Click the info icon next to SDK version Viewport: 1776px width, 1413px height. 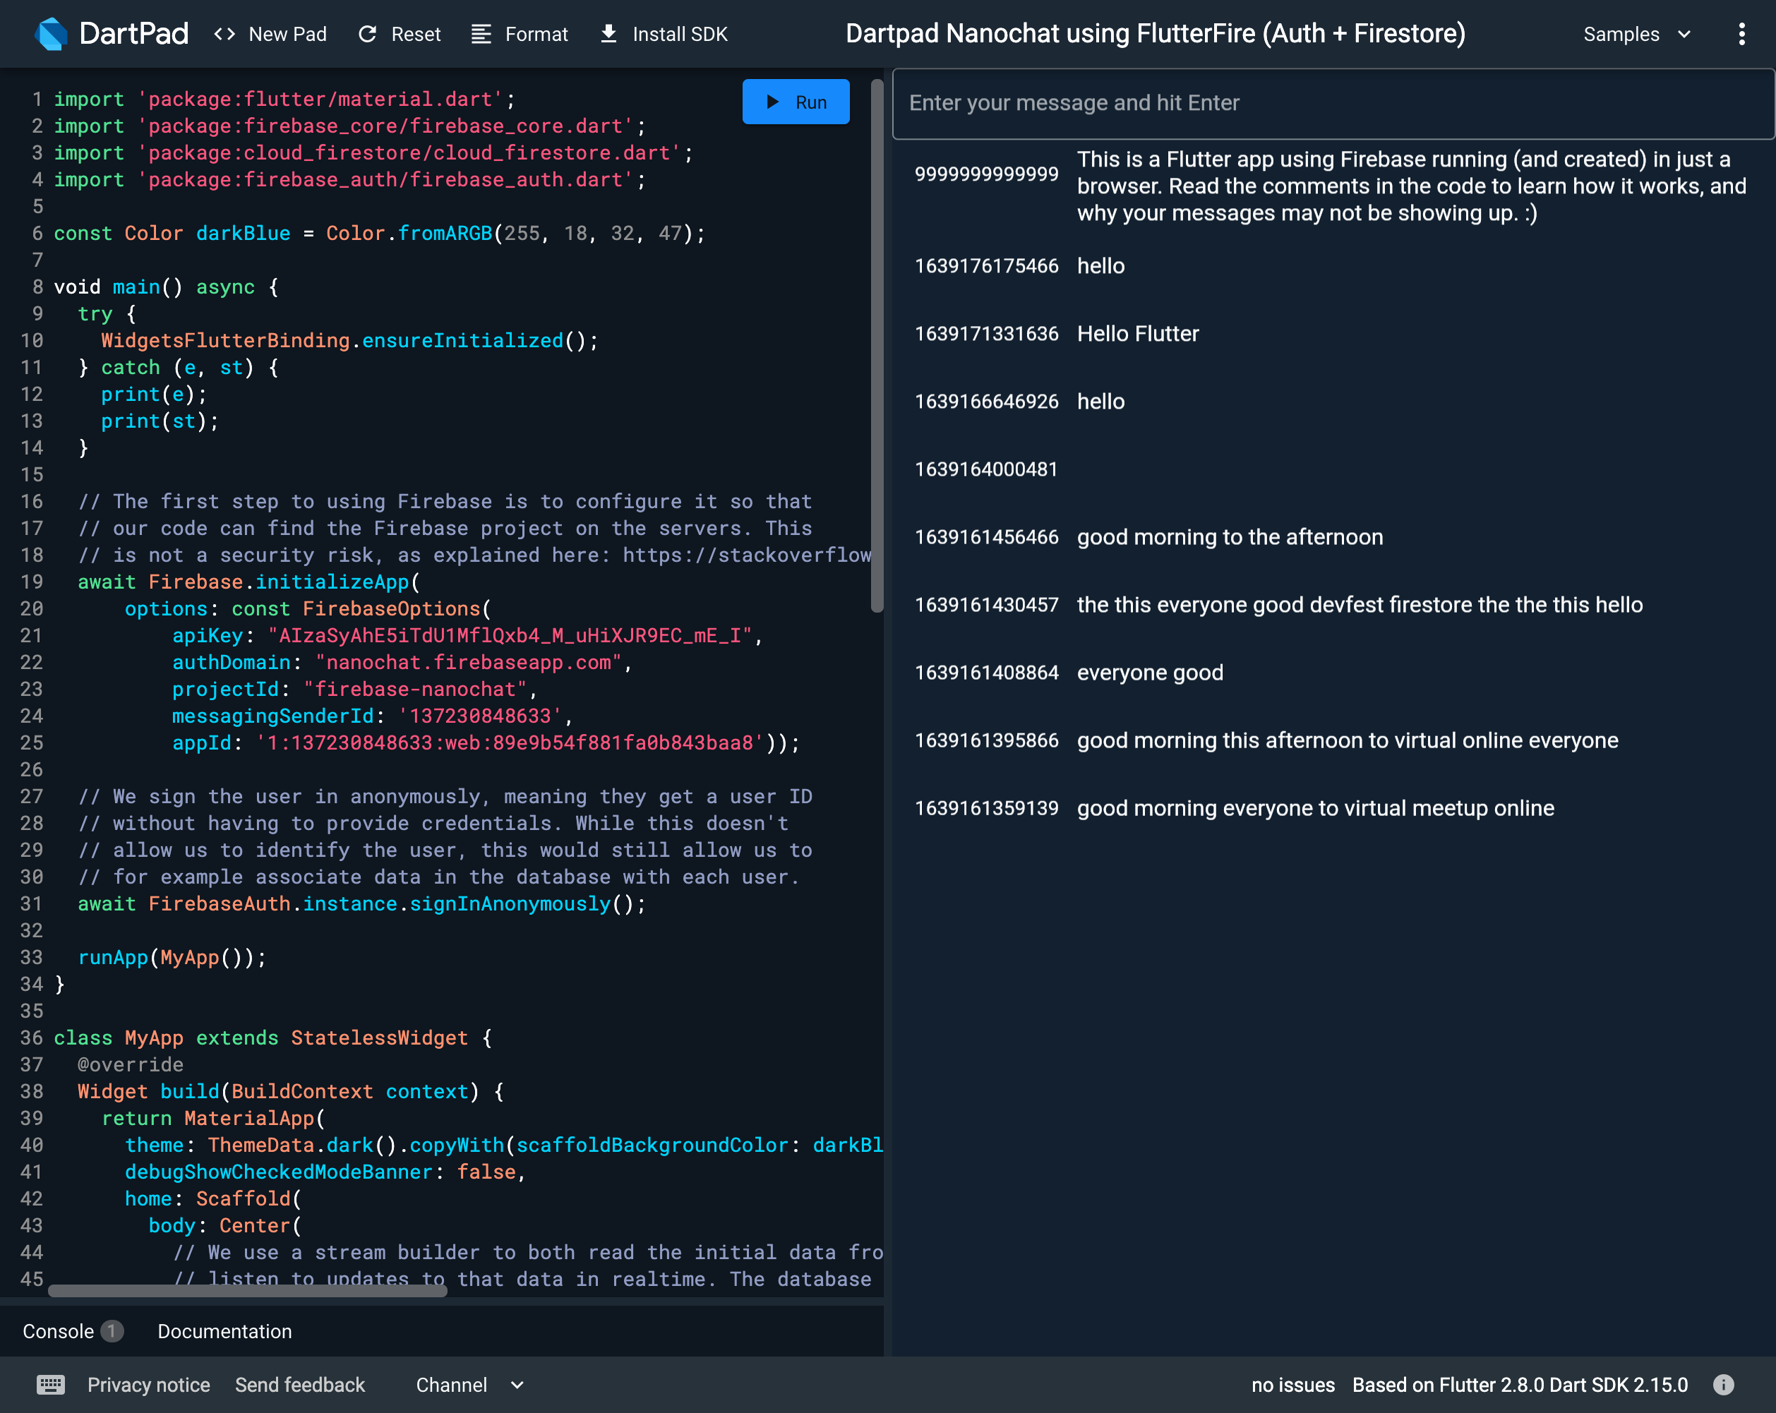click(x=1722, y=1384)
